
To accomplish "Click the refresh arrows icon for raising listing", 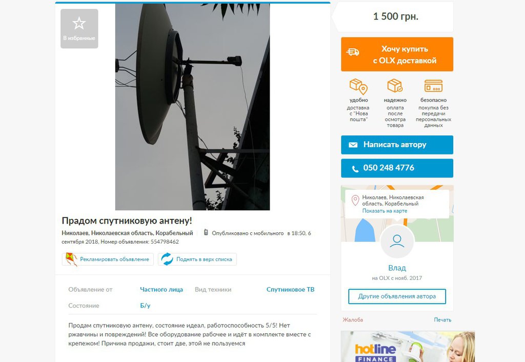I will click(x=167, y=259).
